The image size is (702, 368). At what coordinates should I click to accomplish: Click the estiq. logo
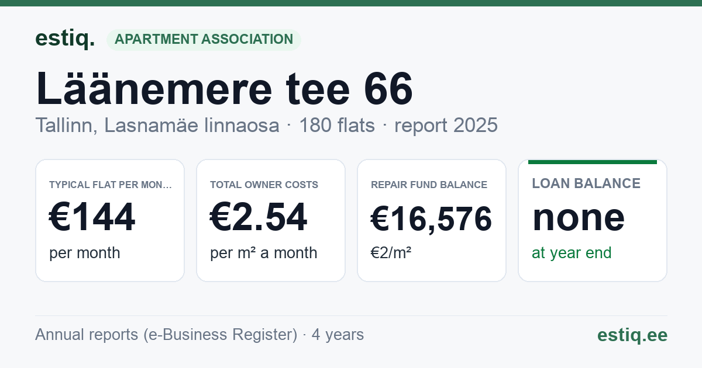click(x=65, y=39)
